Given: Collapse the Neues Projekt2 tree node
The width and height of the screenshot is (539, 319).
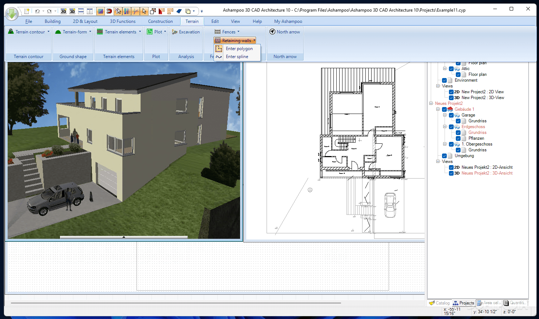Looking at the screenshot, I should tap(431, 103).
